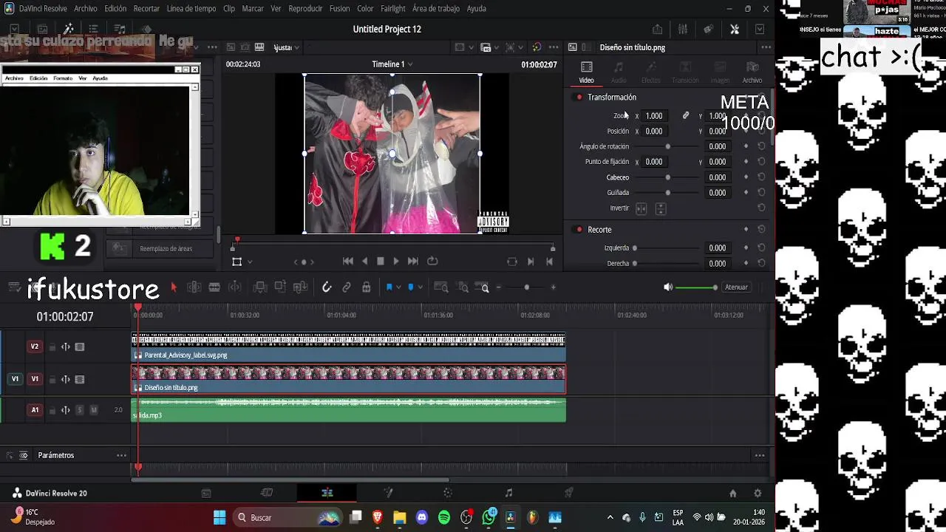946x532 pixels.
Task: Switch to the Video inspector tab
Action: pos(586,72)
